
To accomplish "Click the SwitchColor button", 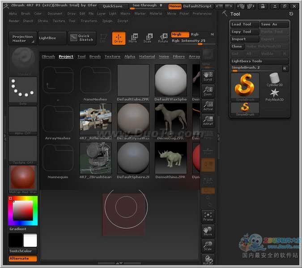I will [23, 251].
